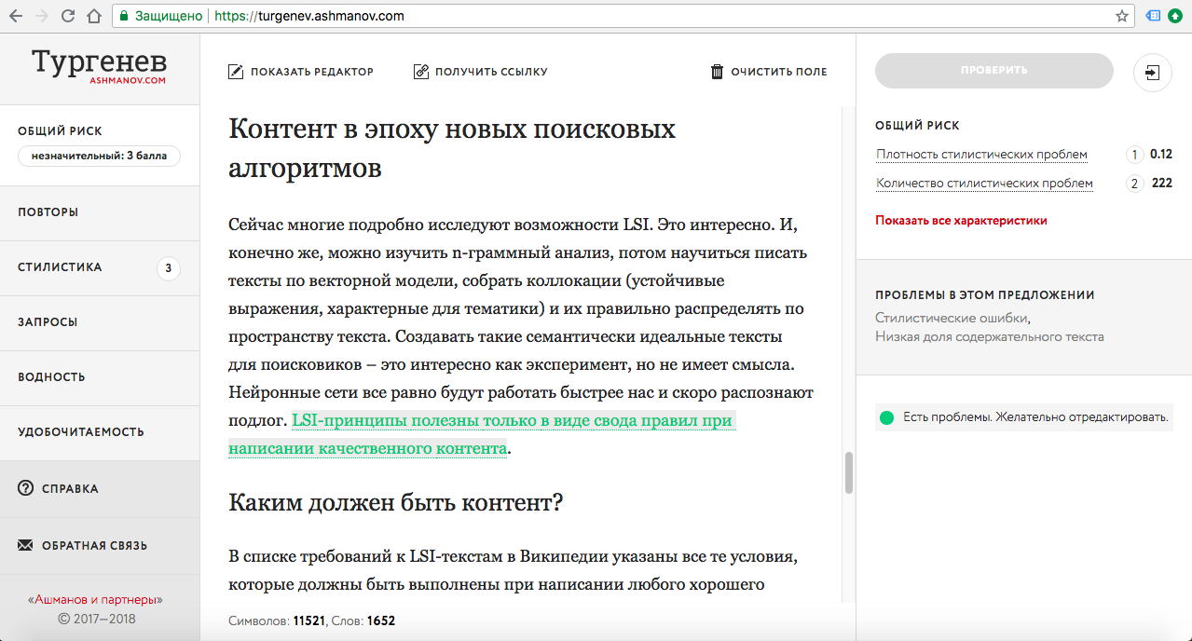Click the browser address bar URL

308,17
